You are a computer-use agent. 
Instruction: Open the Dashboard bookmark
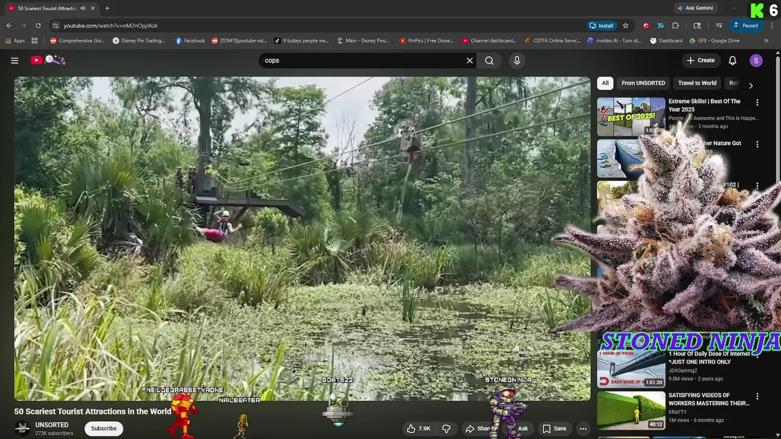tap(666, 41)
